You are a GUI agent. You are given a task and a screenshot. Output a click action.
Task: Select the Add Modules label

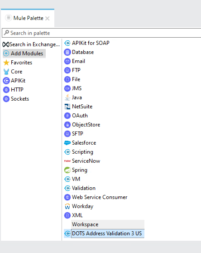coord(27,54)
